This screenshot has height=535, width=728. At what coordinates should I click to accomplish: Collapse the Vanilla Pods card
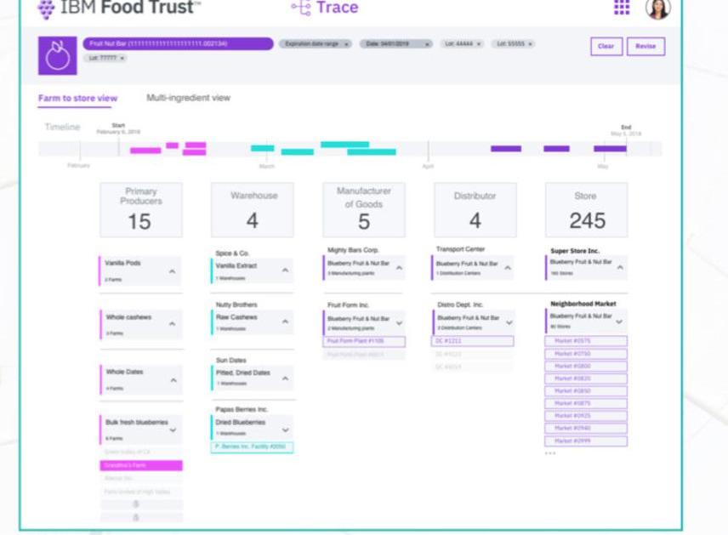(173, 271)
